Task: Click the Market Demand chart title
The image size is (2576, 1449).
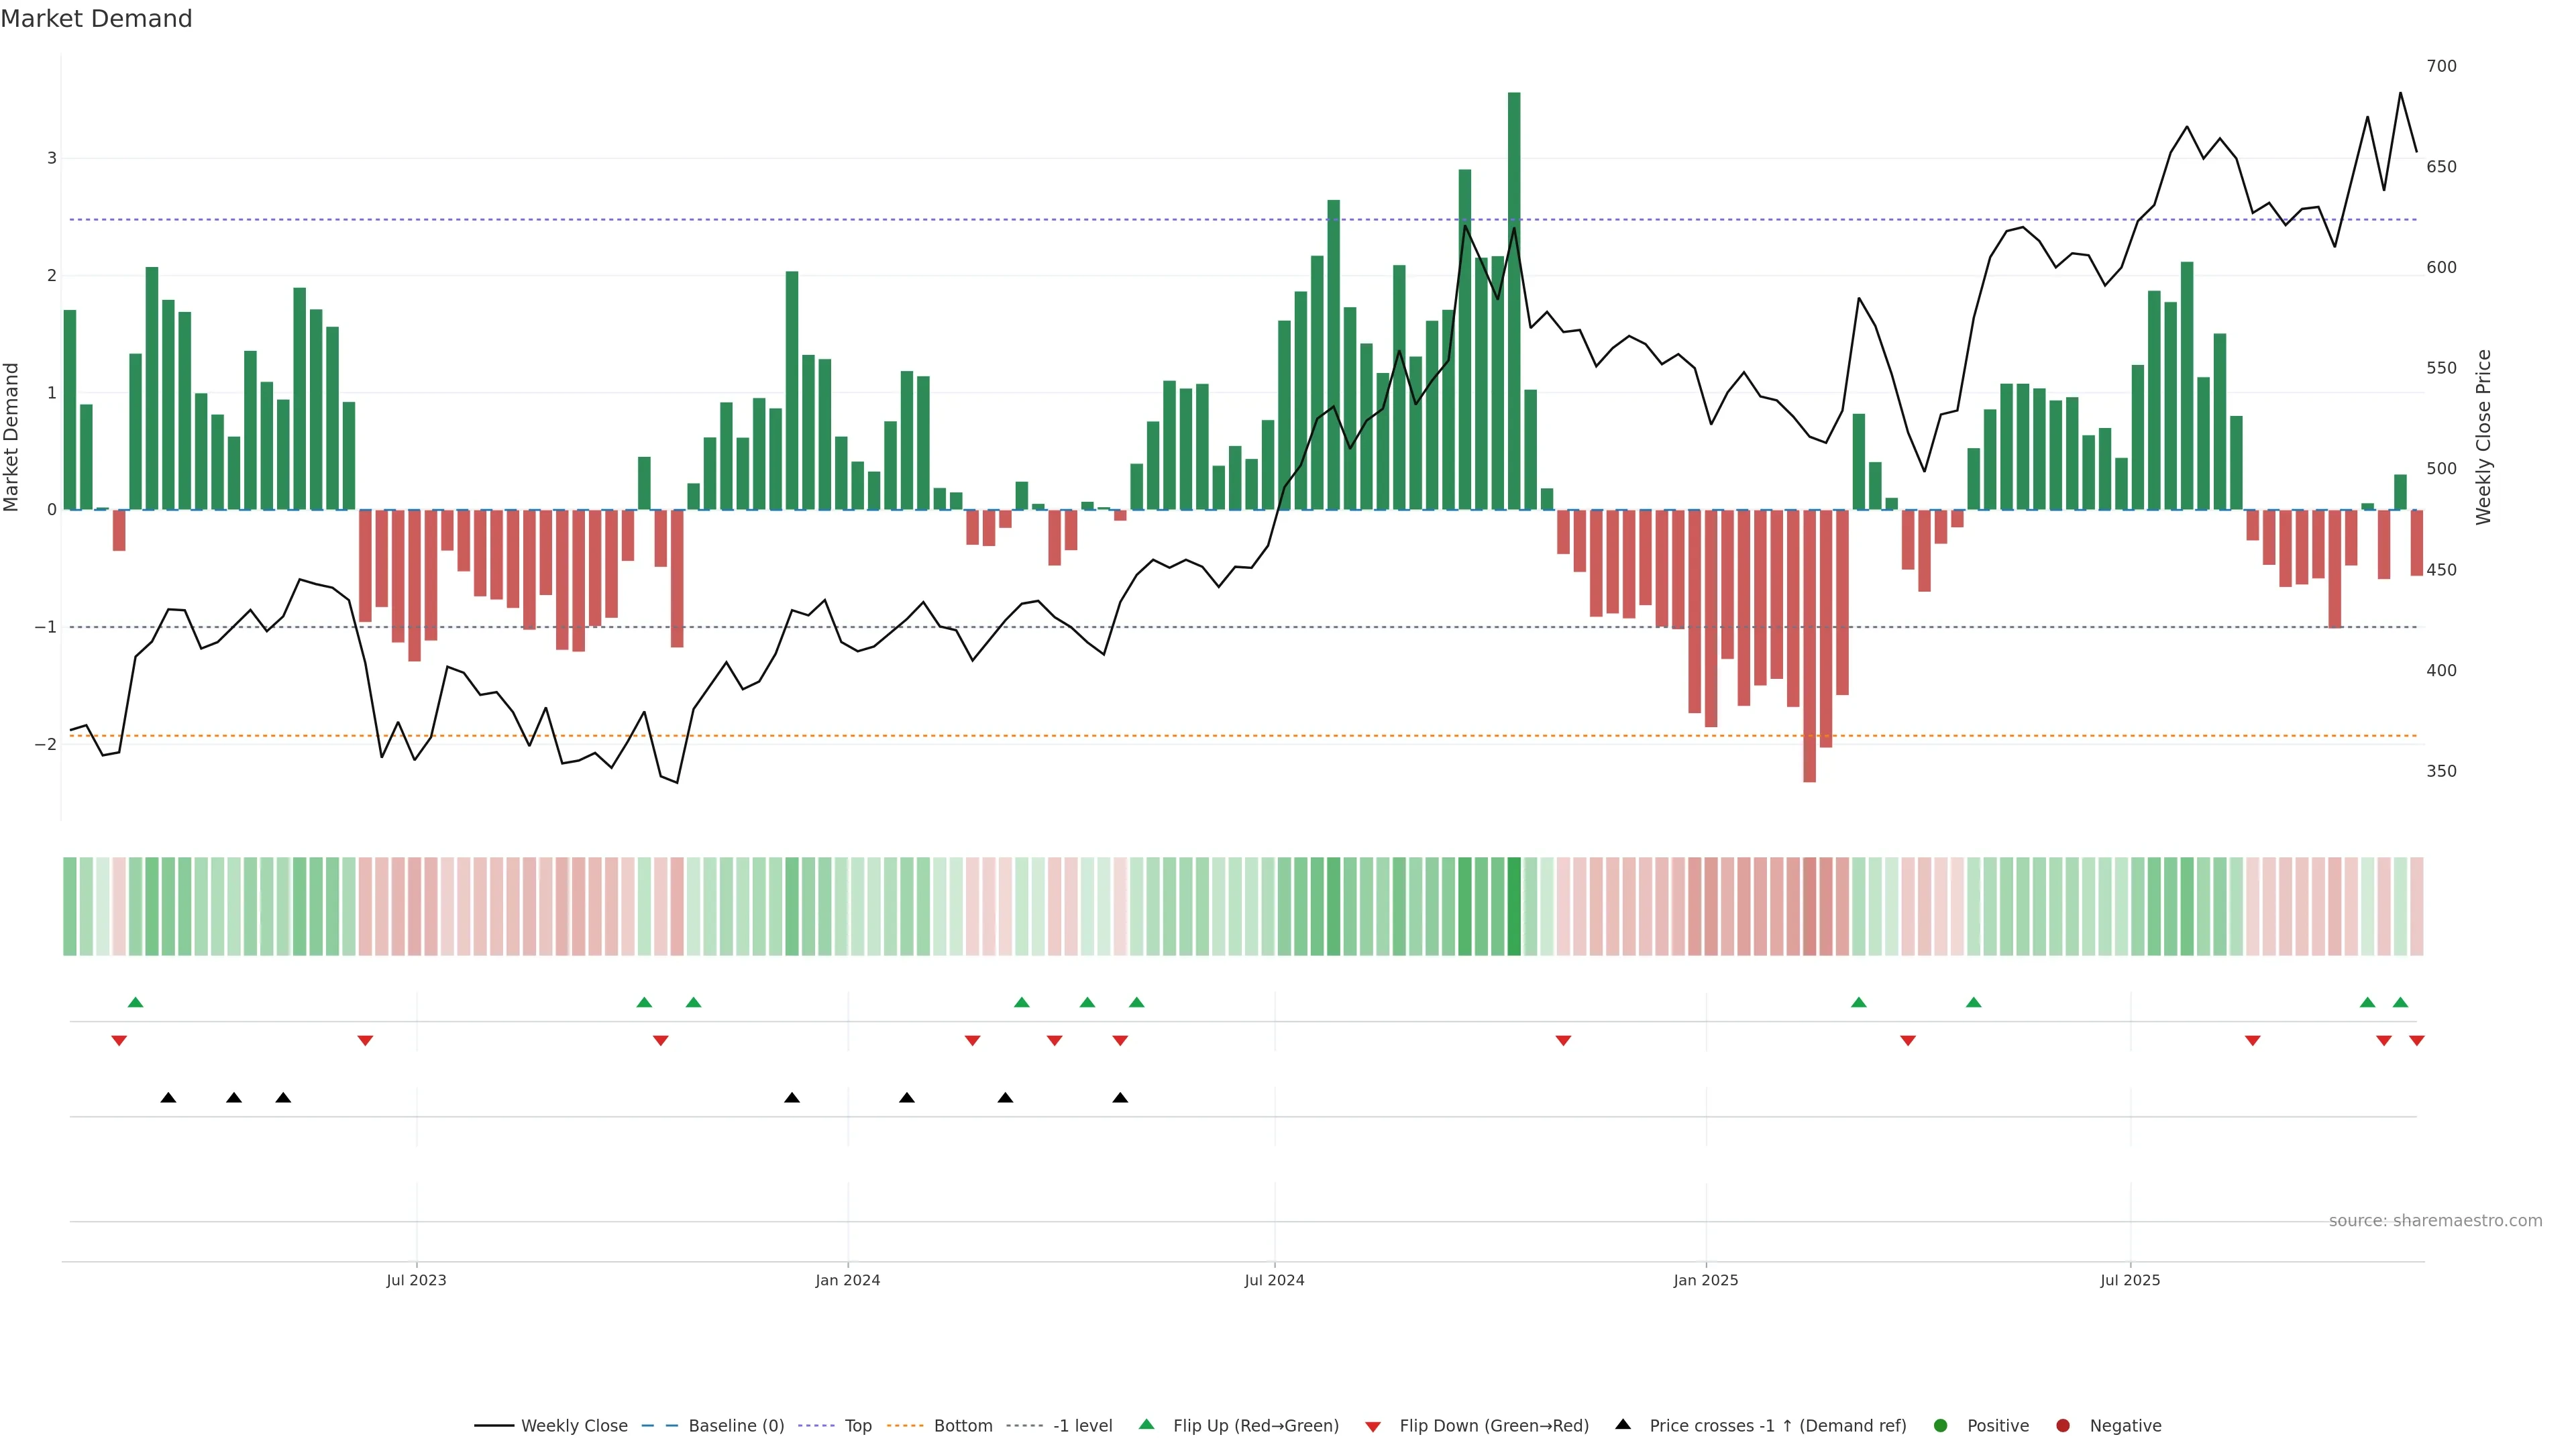Action: coord(96,19)
